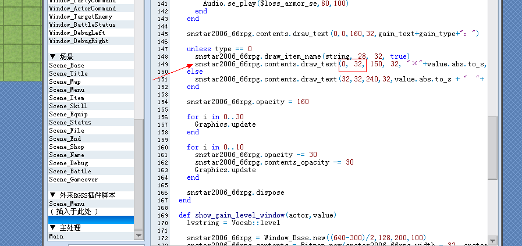Viewport: 522px width, 246px height.
Task: Select Window_ActorCommand in script list
Action: coord(91,8)
